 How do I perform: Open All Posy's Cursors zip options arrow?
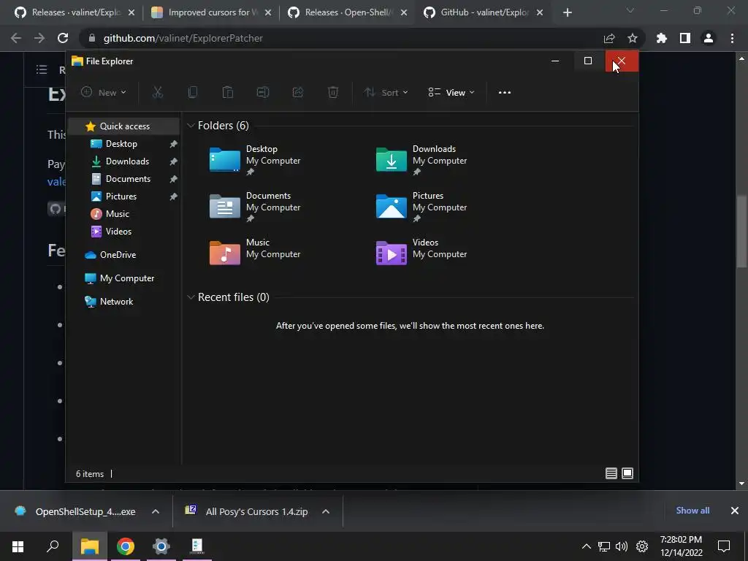coord(326,511)
